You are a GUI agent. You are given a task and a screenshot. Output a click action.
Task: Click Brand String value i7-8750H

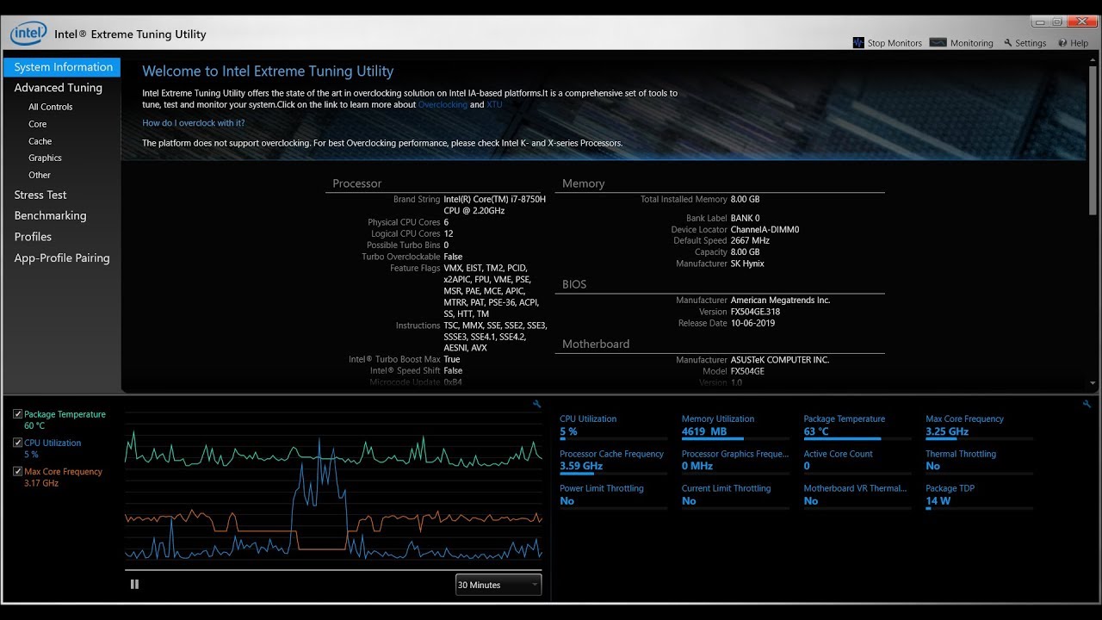point(494,205)
